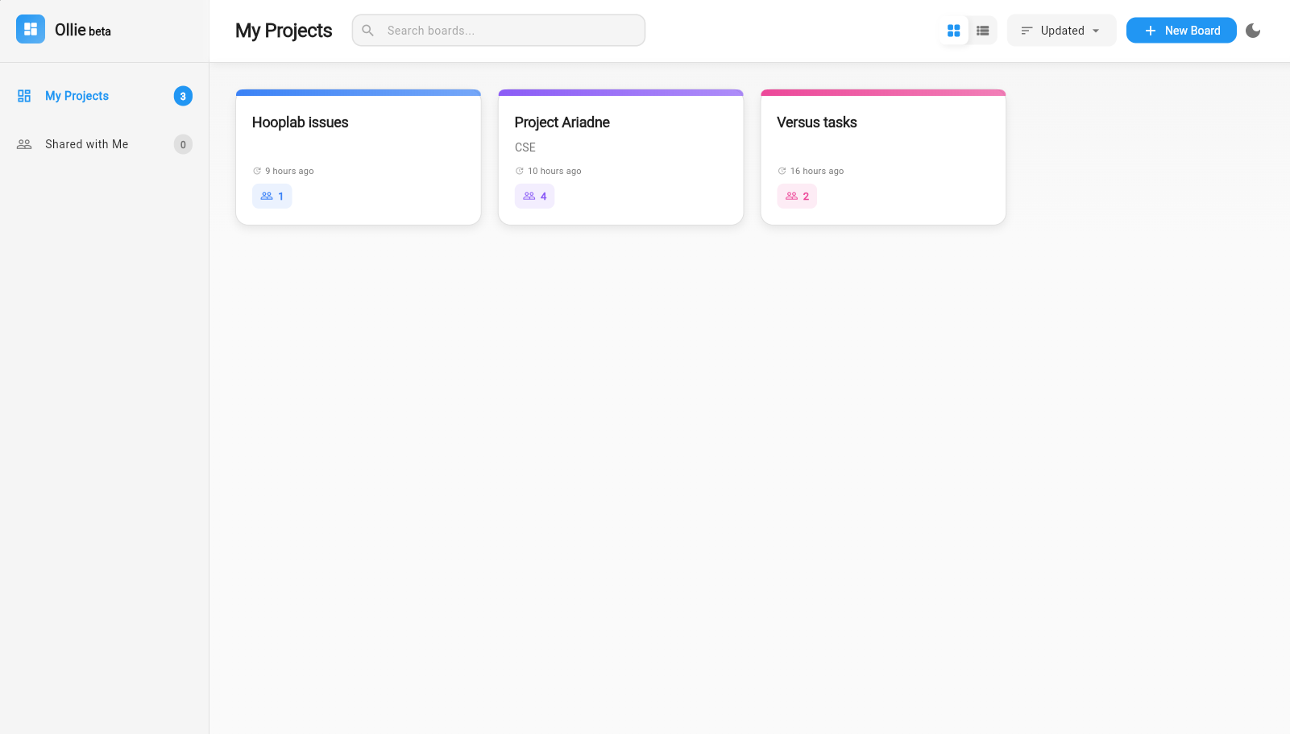The width and height of the screenshot is (1290, 734).
Task: Click the Shared with Me people icon
Action: coord(23,143)
